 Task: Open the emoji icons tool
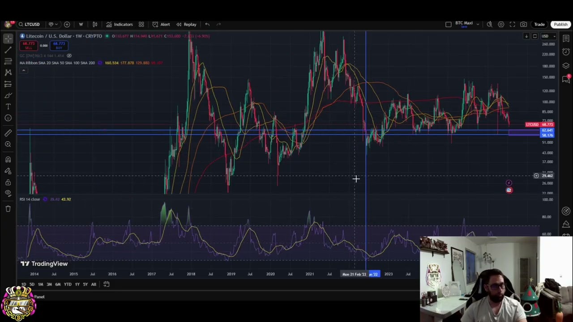(8, 118)
